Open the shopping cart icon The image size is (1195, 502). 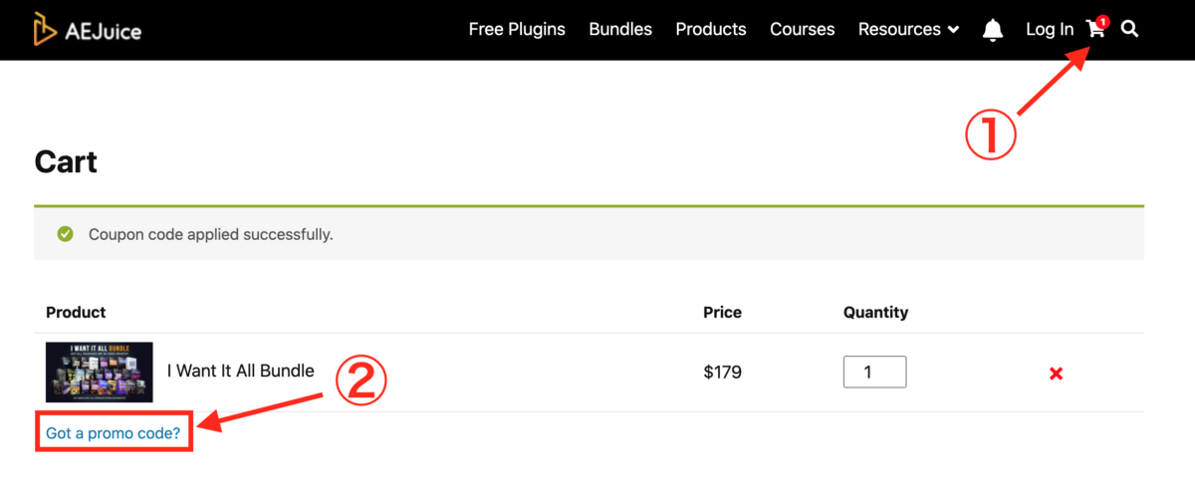pos(1095,29)
